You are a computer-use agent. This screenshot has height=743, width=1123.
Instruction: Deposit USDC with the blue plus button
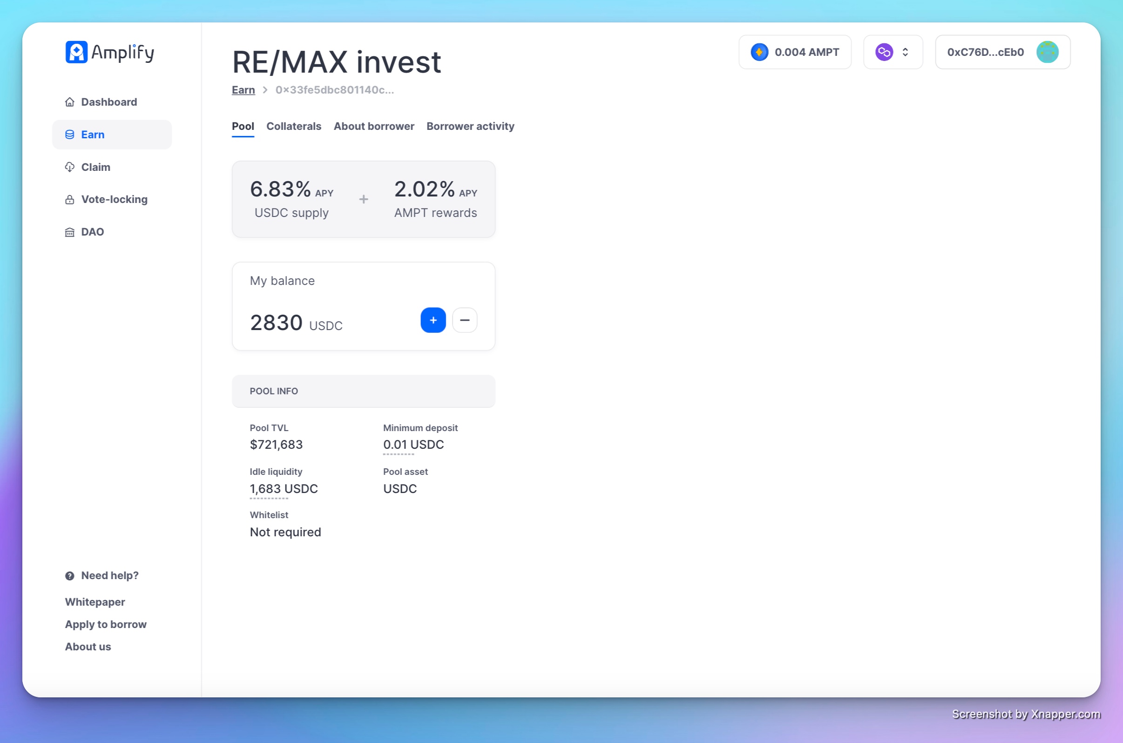[x=433, y=320]
